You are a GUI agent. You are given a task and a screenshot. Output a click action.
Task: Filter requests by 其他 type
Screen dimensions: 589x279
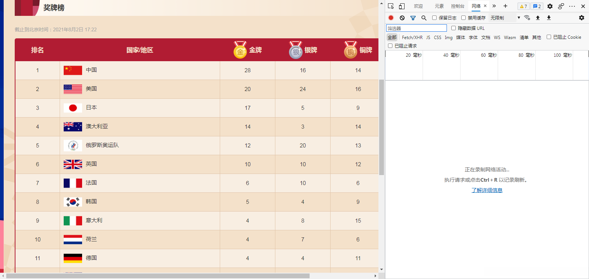(536, 37)
